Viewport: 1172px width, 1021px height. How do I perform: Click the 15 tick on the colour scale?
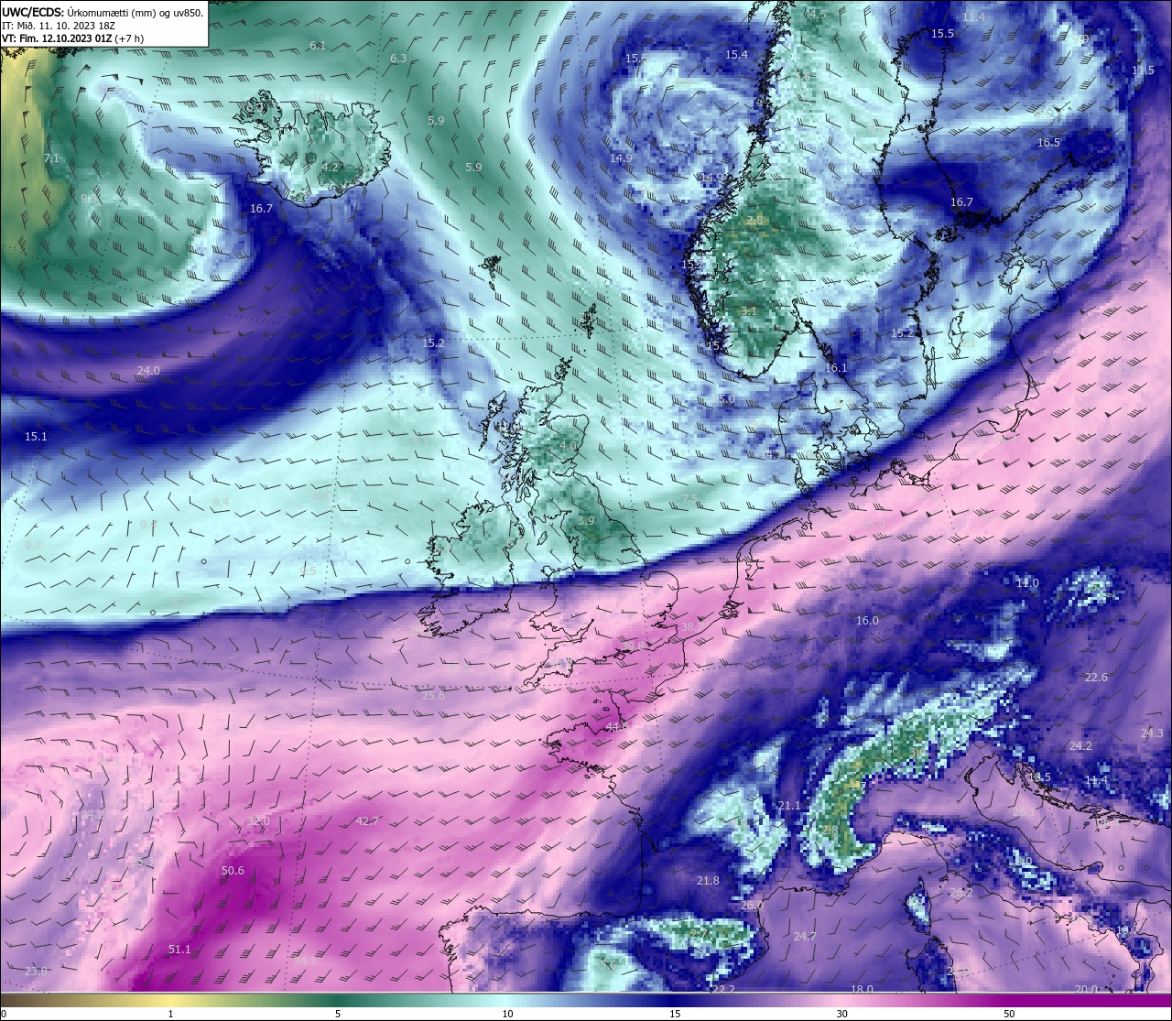(674, 1014)
